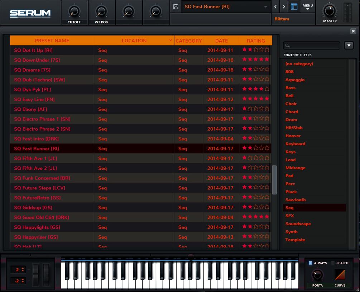Toggle the ALWAYS portamento checkbox
The height and width of the screenshot is (292, 360).
pyautogui.click(x=311, y=263)
